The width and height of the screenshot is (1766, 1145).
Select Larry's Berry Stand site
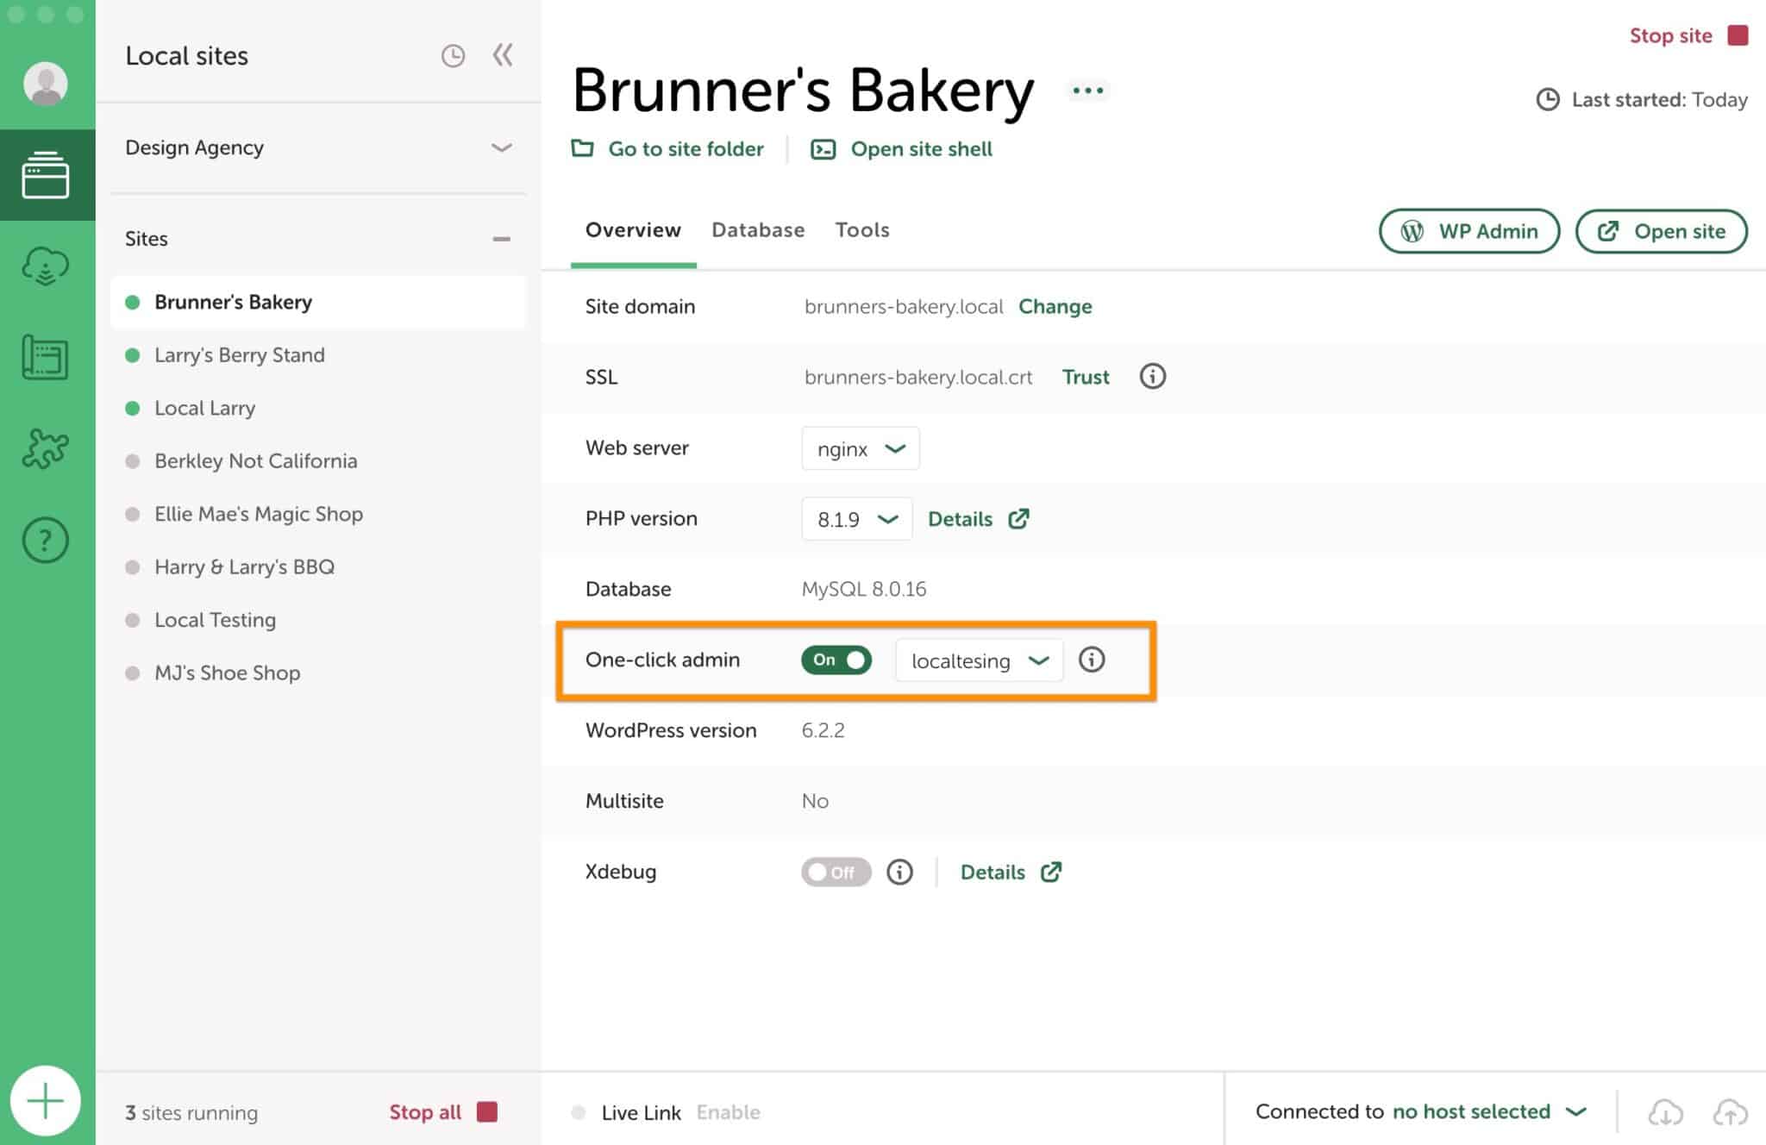[240, 354]
